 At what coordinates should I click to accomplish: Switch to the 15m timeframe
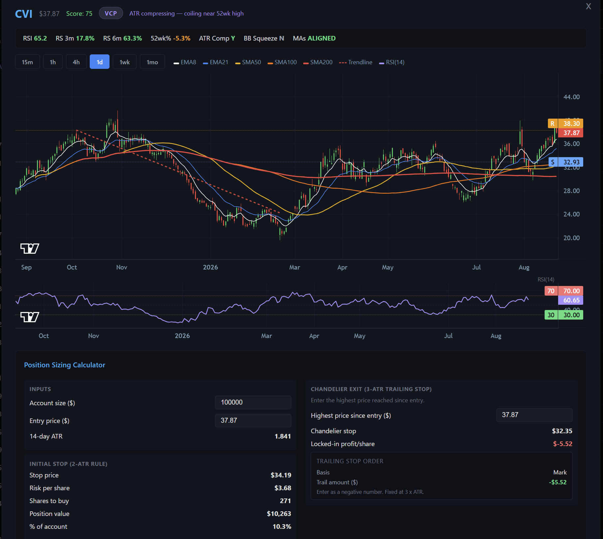point(27,62)
